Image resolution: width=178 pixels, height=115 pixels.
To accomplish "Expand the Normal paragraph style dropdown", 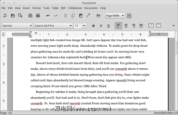I will click(17, 26).
